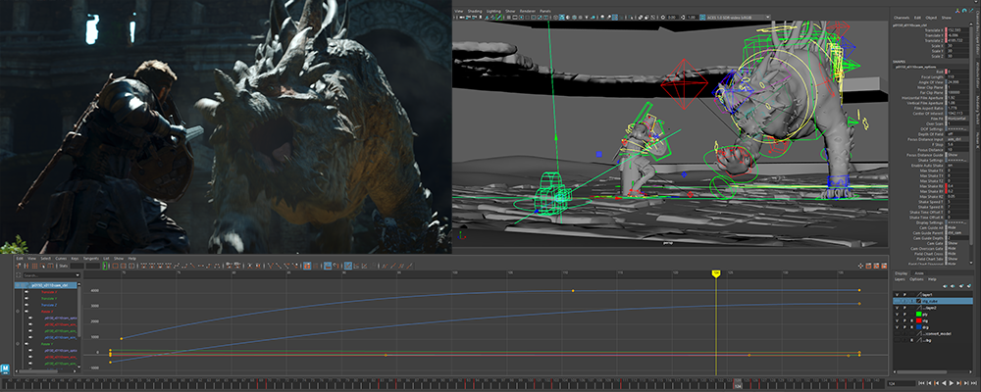Toggle playback P of the green layer
Screen dimensions: 981x392
click(x=904, y=314)
